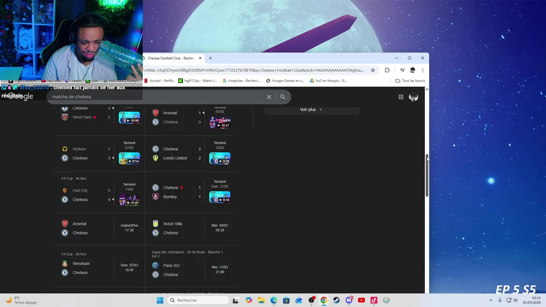Show hidden system tray icons chevron
Screen dimensions: 546x307
[x=491, y=300]
